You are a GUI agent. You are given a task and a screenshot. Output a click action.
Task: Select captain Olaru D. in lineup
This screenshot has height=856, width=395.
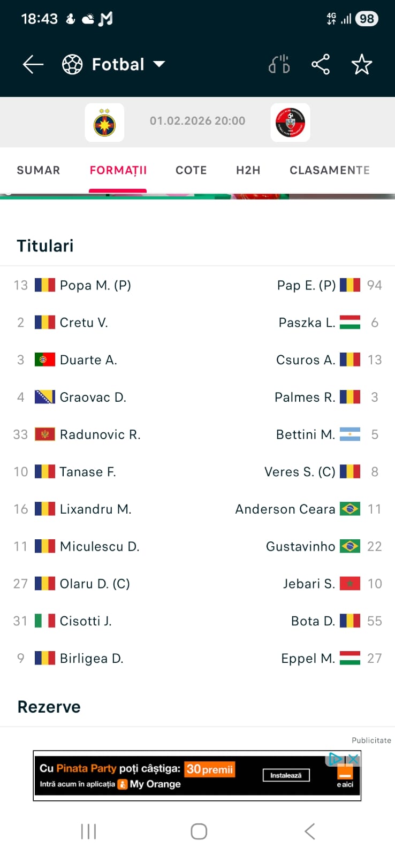(95, 584)
